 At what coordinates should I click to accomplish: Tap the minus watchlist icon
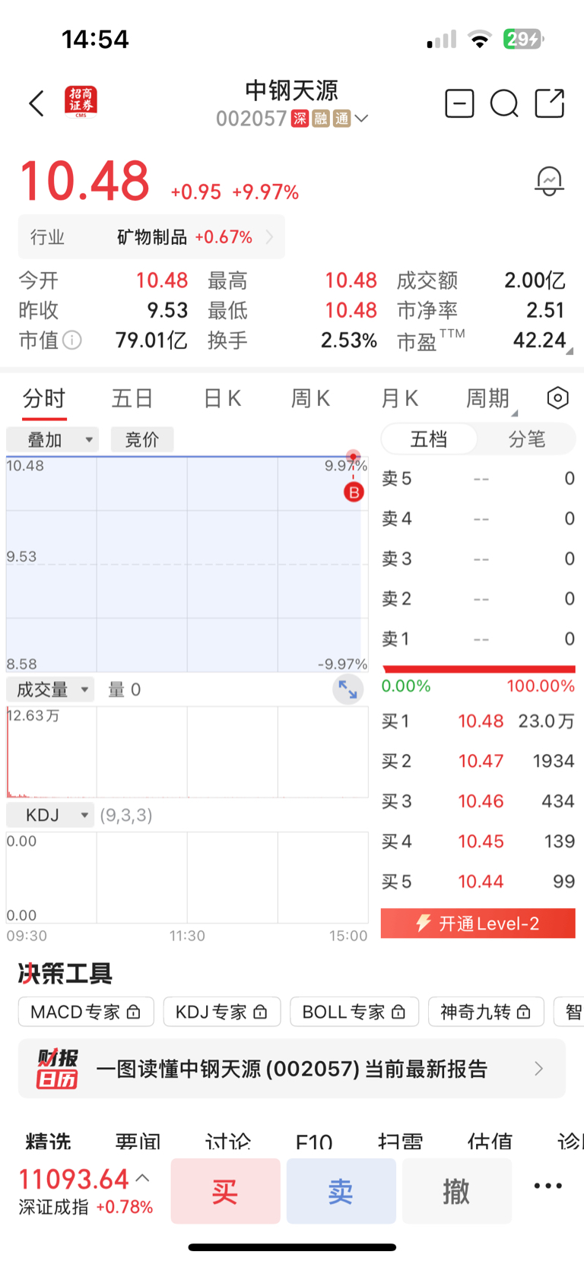pyautogui.click(x=459, y=103)
